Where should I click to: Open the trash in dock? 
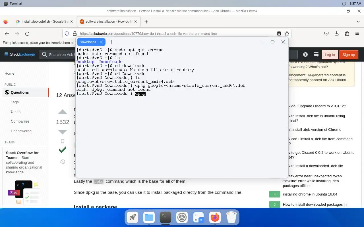point(231,218)
